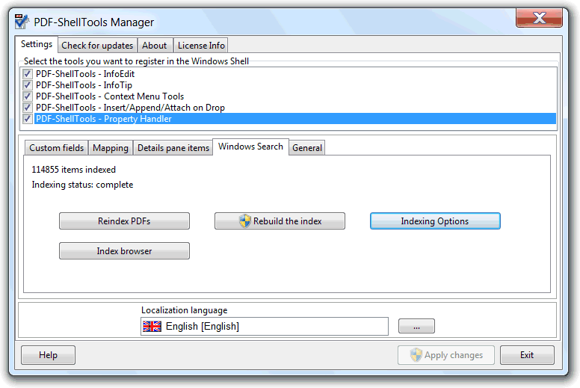The width and height of the screenshot is (580, 388).
Task: Open the About tab
Action: 155,46
